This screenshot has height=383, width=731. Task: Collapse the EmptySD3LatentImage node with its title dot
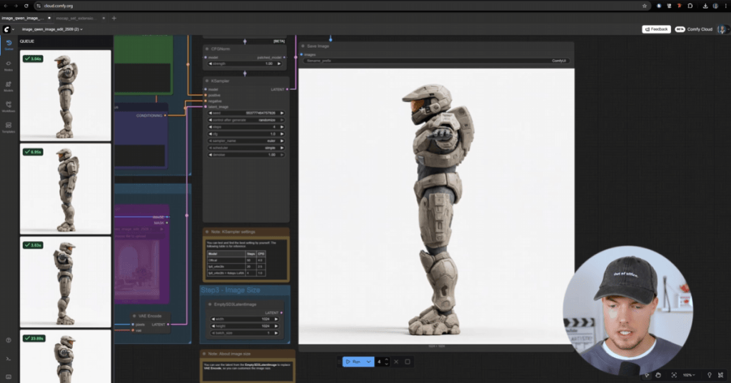point(210,305)
